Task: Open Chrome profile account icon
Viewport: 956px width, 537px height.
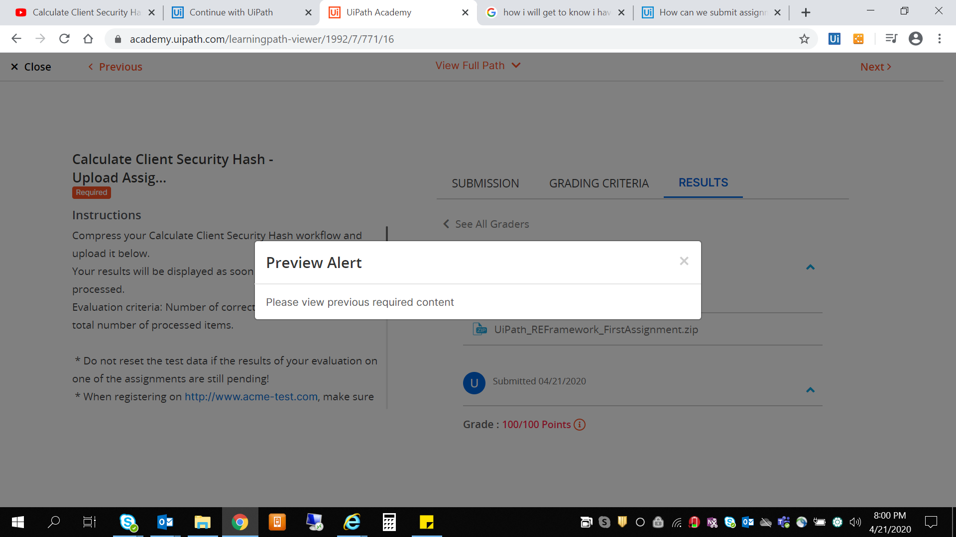Action: pyautogui.click(x=915, y=39)
